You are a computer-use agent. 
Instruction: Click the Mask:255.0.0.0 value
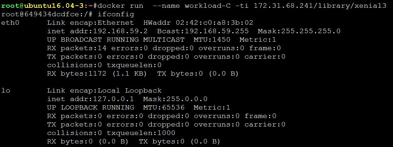coord(175,99)
